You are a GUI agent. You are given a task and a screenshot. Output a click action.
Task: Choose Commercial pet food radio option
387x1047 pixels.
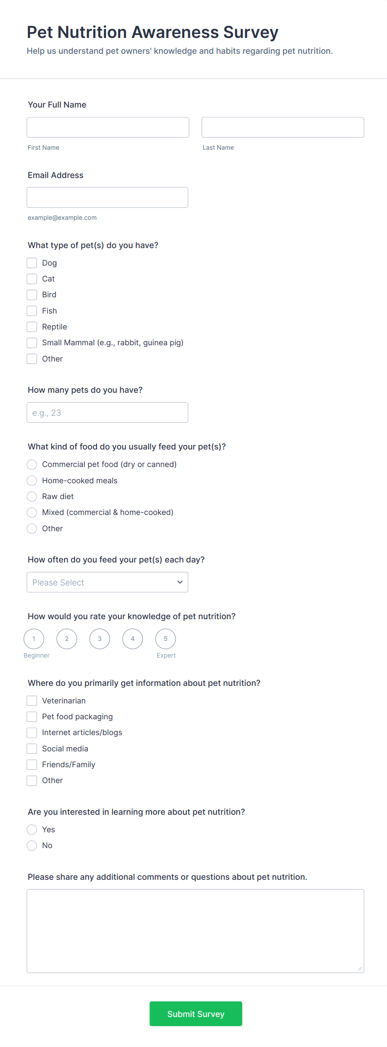[x=32, y=464]
